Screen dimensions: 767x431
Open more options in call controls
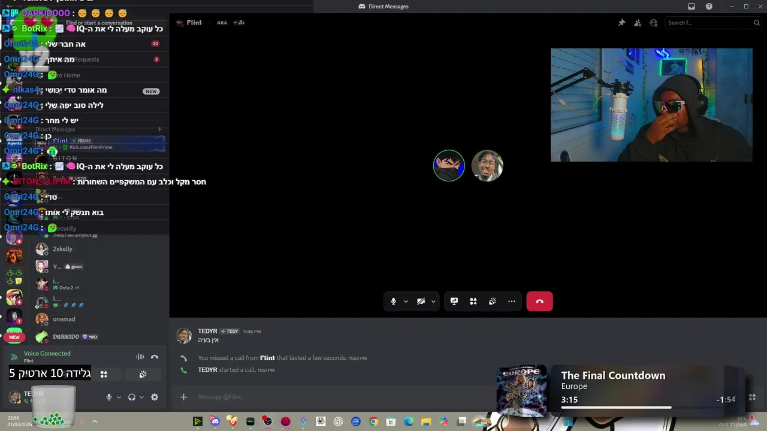512,301
